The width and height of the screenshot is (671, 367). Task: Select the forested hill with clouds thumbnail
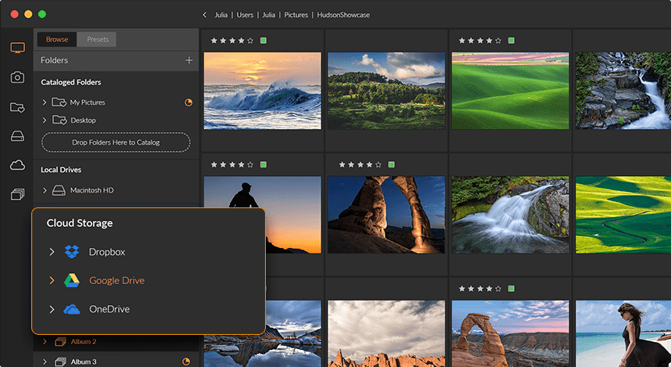[x=386, y=91]
